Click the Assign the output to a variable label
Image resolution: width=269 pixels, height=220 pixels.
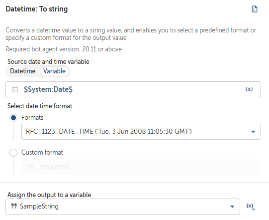[x=49, y=195]
